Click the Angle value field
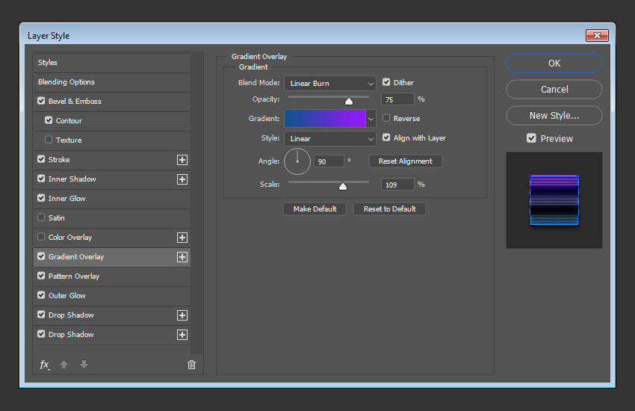 (x=329, y=161)
